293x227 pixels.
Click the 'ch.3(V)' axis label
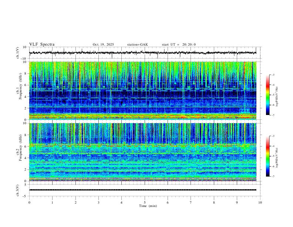[18, 191]
